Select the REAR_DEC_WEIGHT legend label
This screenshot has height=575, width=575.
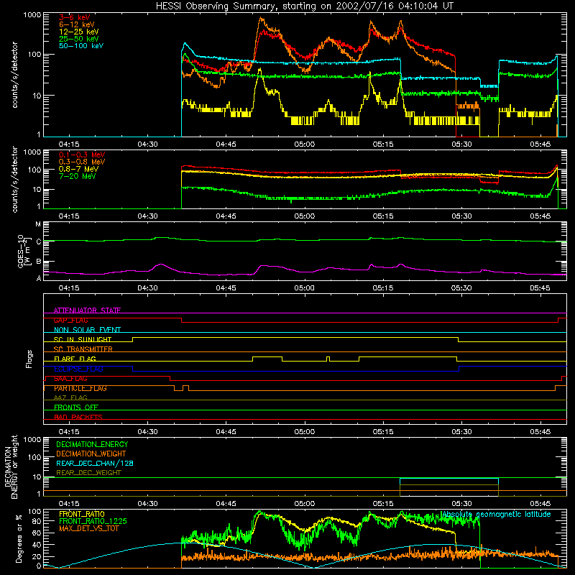[x=88, y=473]
